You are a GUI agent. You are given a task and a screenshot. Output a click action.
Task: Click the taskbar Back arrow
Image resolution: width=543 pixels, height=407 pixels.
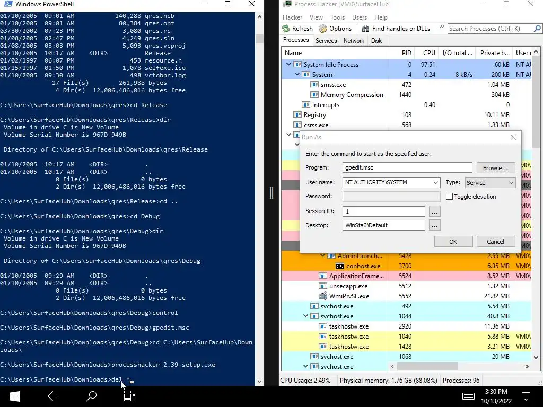pyautogui.click(x=52, y=396)
